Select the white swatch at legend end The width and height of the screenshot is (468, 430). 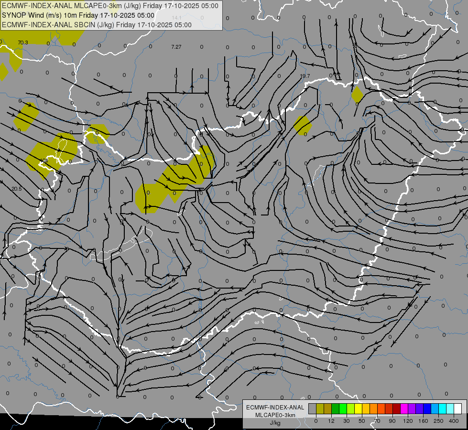(x=457, y=409)
